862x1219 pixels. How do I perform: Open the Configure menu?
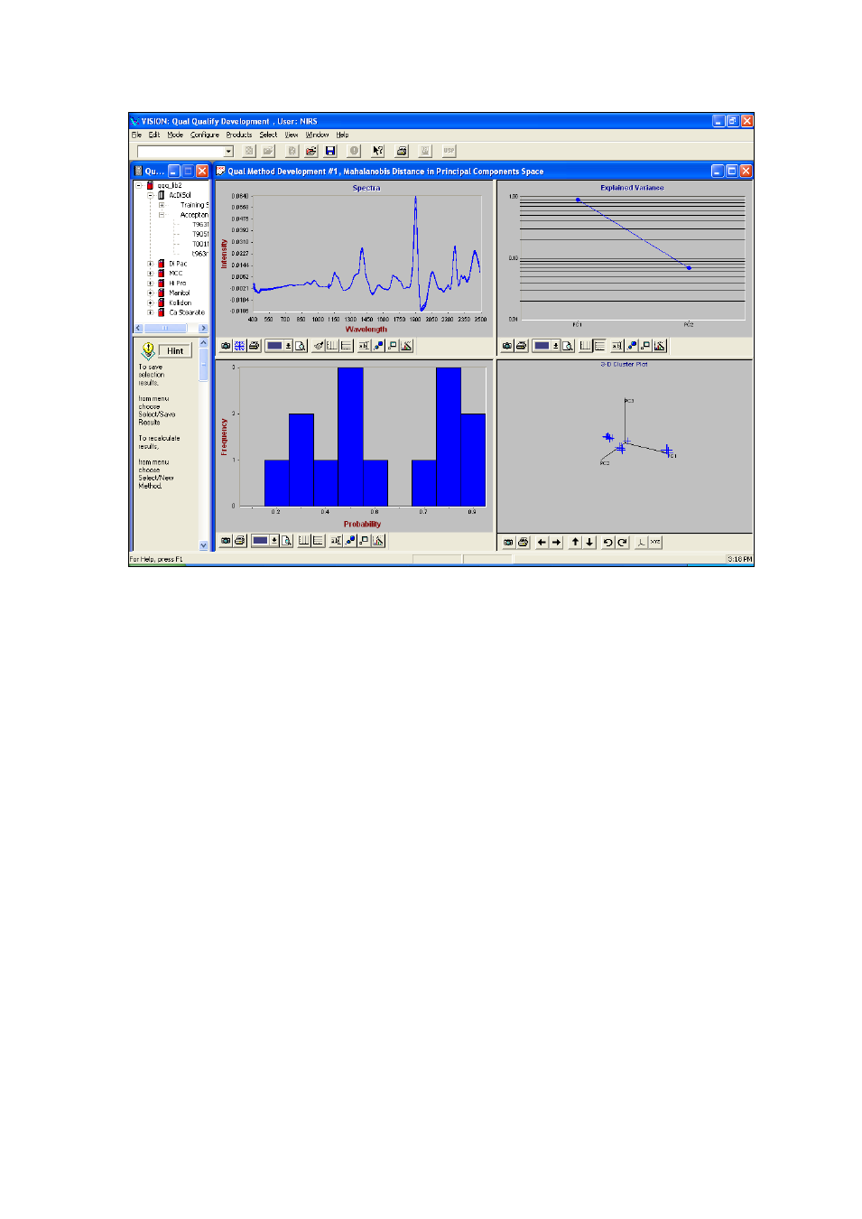tap(205, 135)
